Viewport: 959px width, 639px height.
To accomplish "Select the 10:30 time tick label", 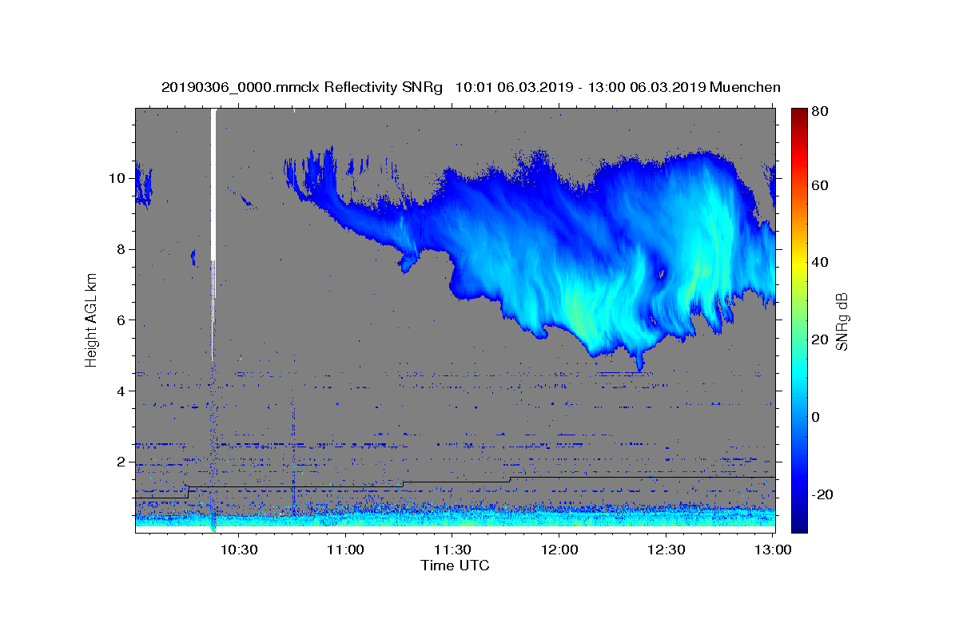I will click(239, 550).
